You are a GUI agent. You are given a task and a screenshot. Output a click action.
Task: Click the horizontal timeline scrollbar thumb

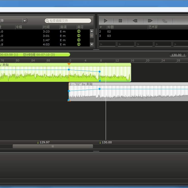tap(53, 146)
